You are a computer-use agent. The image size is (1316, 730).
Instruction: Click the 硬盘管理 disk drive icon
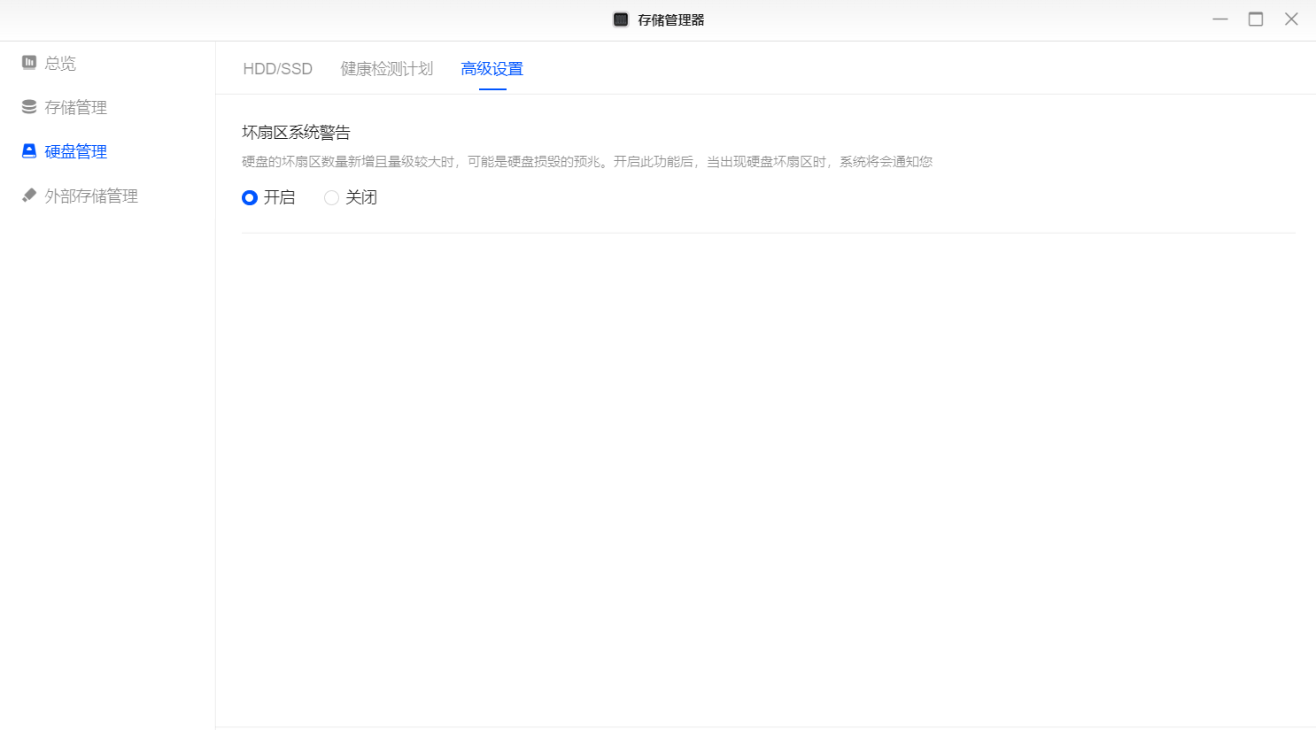tap(29, 150)
